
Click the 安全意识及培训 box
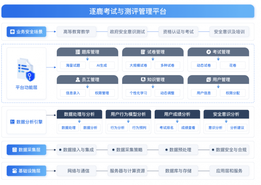click(229, 32)
